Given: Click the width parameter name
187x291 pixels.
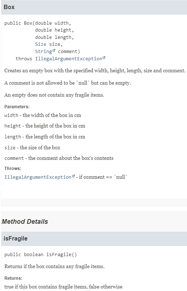Looking at the screenshot, I should pyautogui.click(x=11, y=115).
